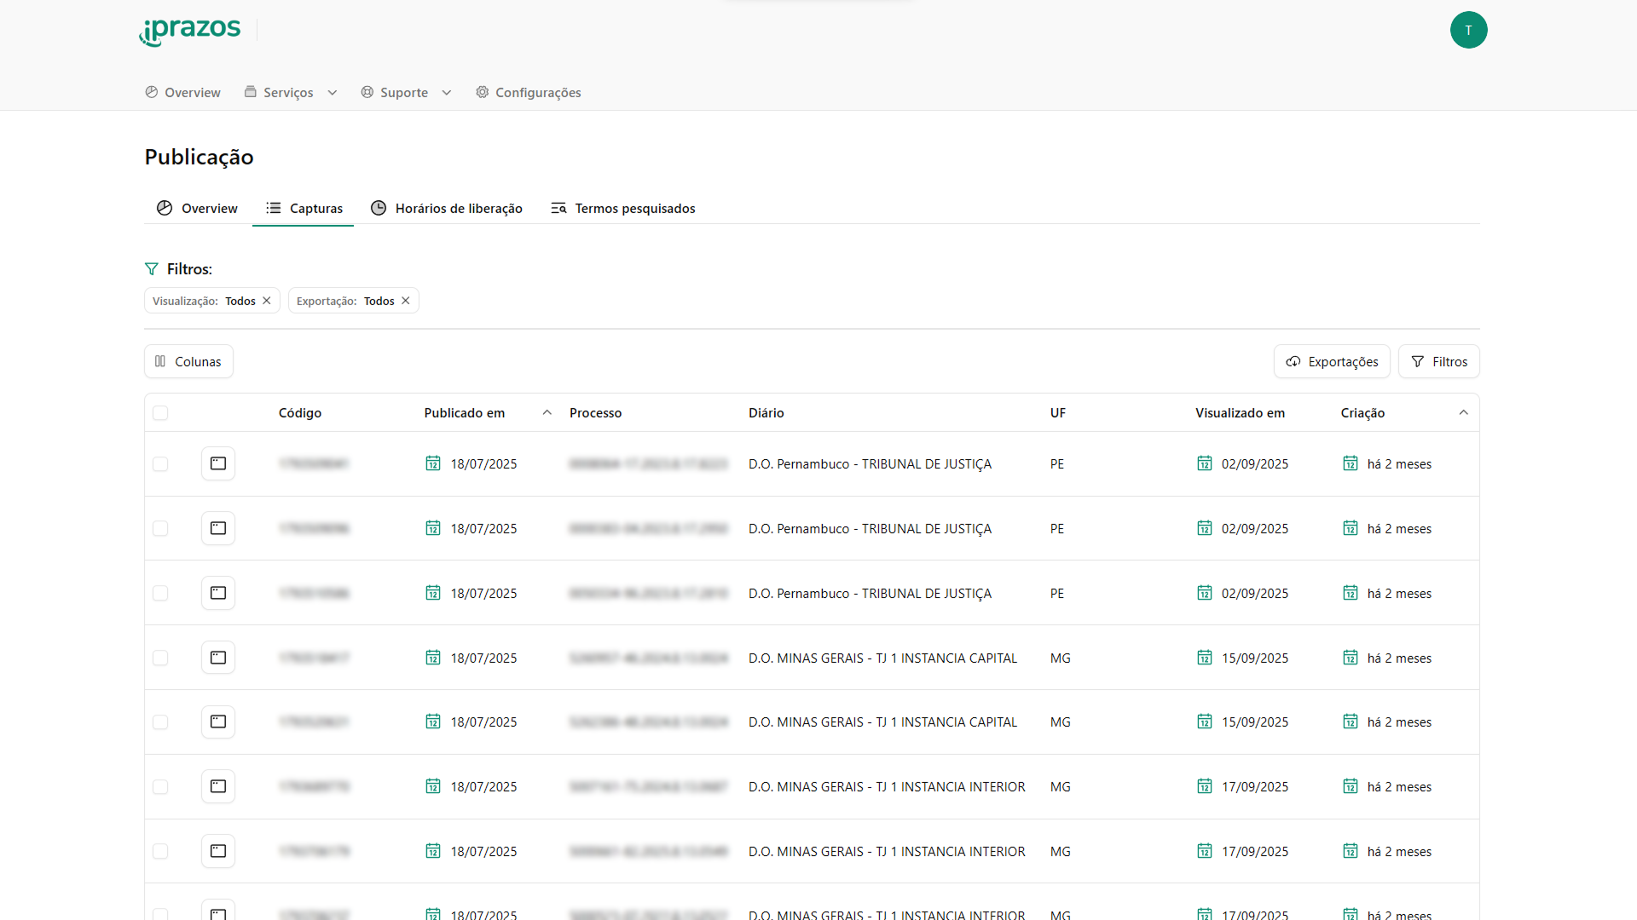Open detail icon for third Pernambuco row

(x=218, y=593)
